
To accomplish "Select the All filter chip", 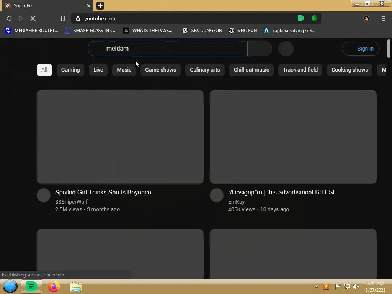I will 44,70.
